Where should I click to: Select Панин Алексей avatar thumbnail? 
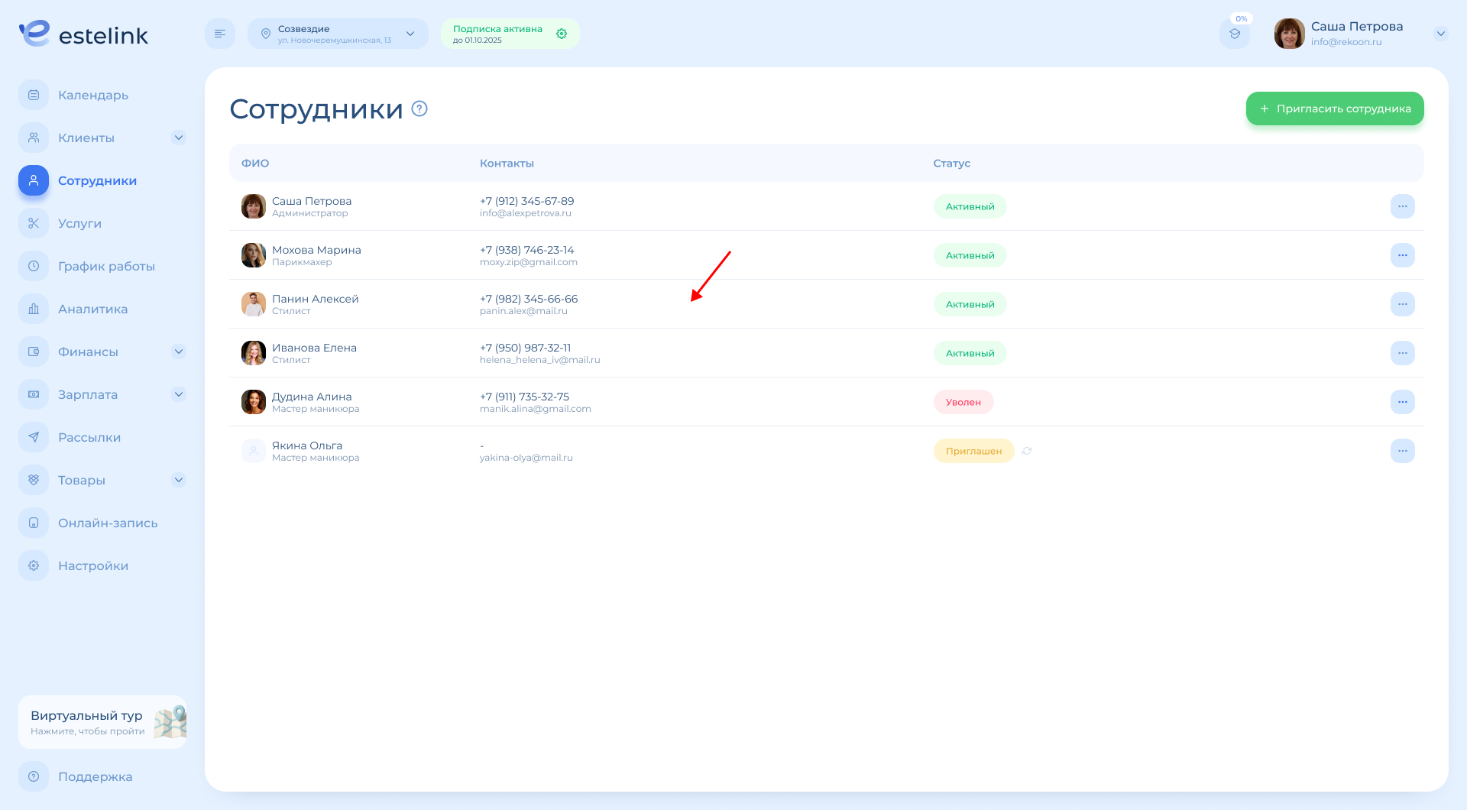coord(254,304)
